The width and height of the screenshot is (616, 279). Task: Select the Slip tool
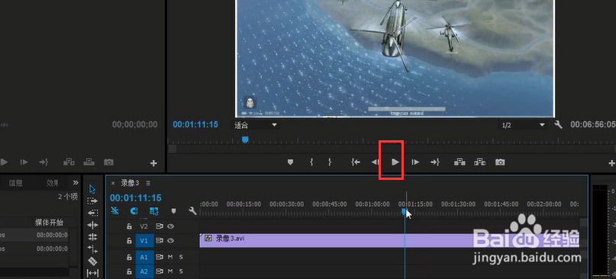[x=92, y=273]
